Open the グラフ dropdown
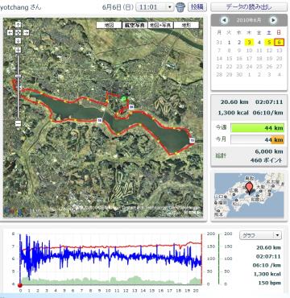 pyautogui.click(x=260, y=235)
